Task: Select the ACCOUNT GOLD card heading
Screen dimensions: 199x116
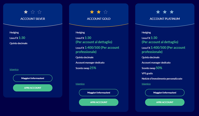Action: [99, 19]
